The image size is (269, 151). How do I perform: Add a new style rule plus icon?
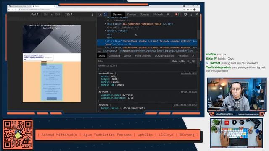[188, 61]
